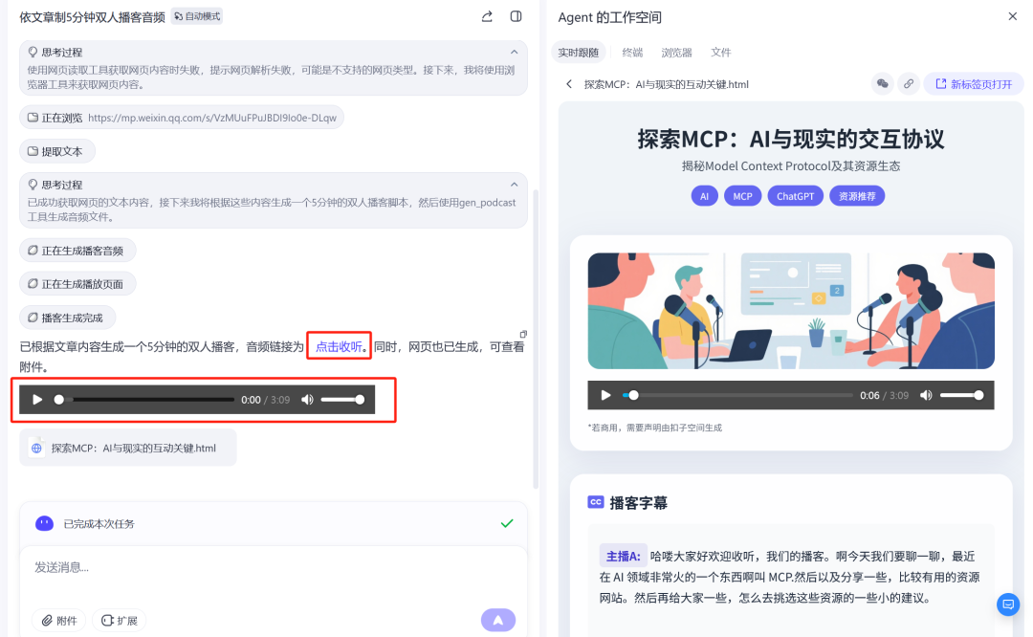Click 新标签页打开 button
This screenshot has width=1033, height=637.
tap(974, 83)
